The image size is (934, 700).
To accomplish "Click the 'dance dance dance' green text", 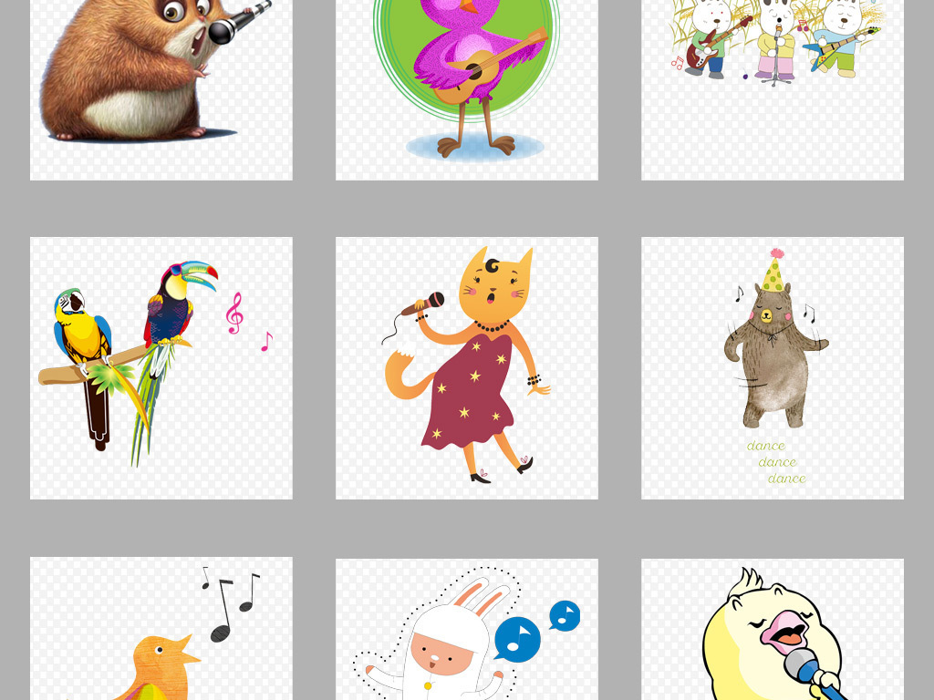I will (777, 462).
